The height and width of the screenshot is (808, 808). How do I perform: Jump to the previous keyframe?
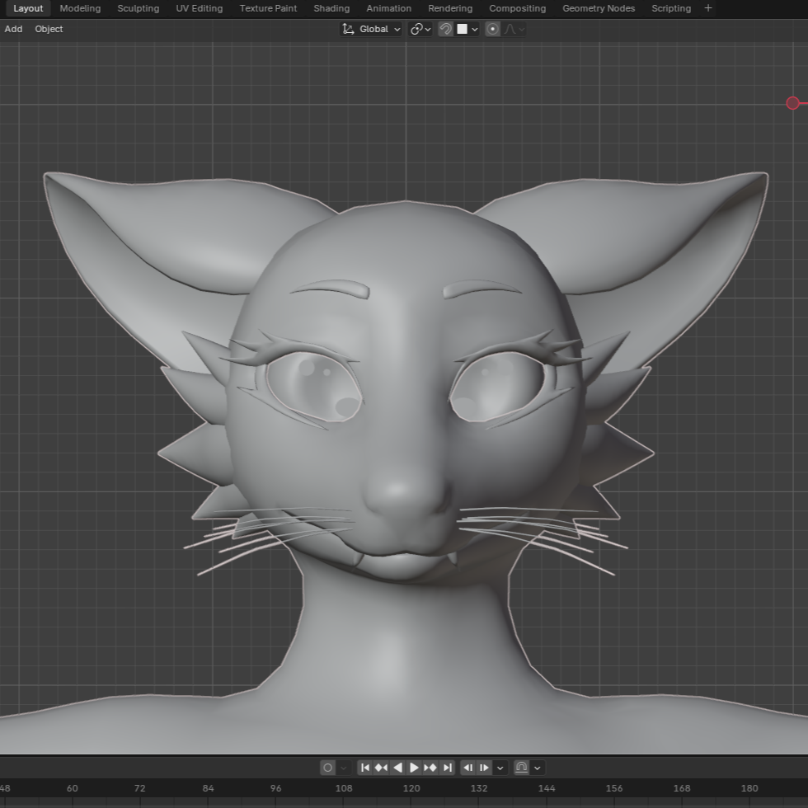[x=381, y=768]
